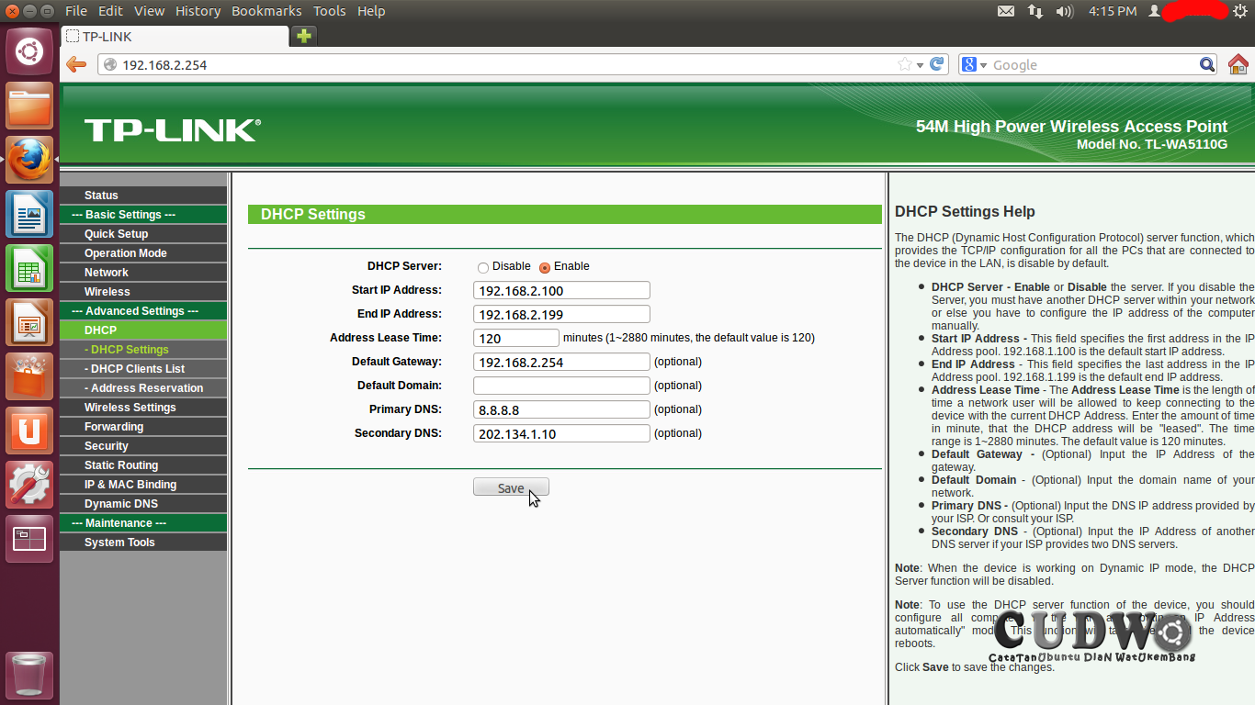1255x705 pixels.
Task: Click the Secondary DNS field
Action: [x=561, y=433]
